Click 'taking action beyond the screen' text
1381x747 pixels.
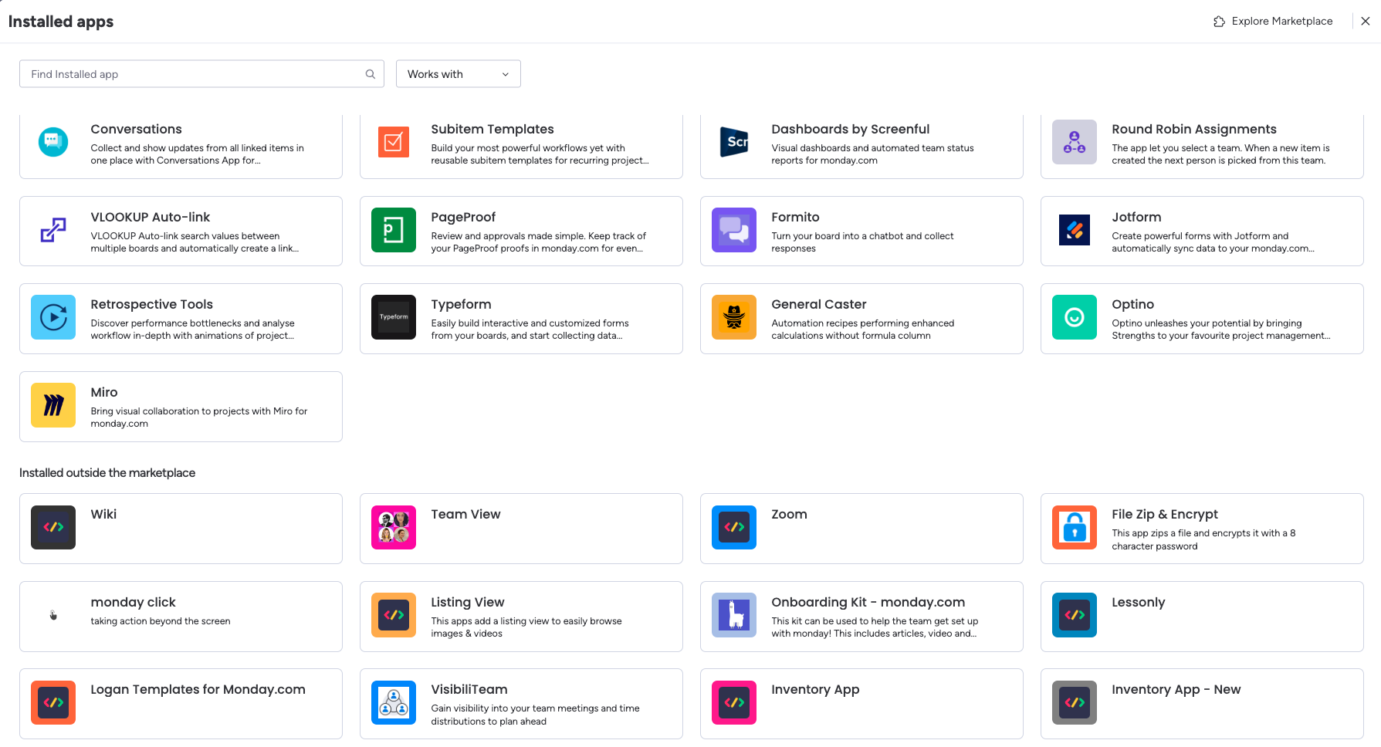coord(161,621)
